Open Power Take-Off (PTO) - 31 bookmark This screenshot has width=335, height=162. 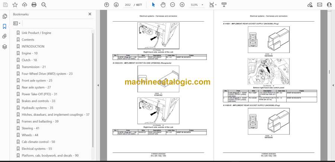(x=39, y=94)
